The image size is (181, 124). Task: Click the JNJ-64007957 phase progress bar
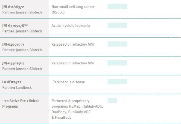(117, 44)
